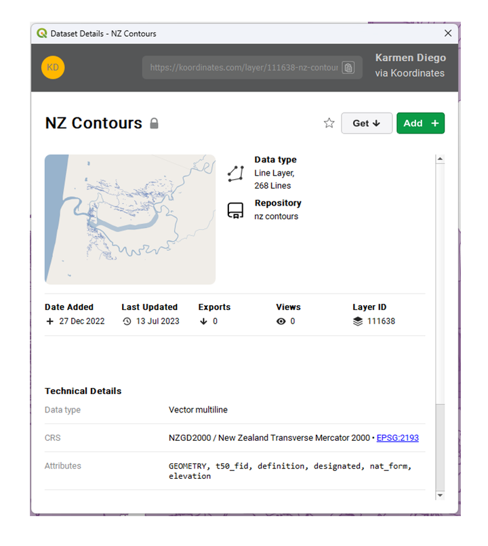Click the Views eye icon

281,321
